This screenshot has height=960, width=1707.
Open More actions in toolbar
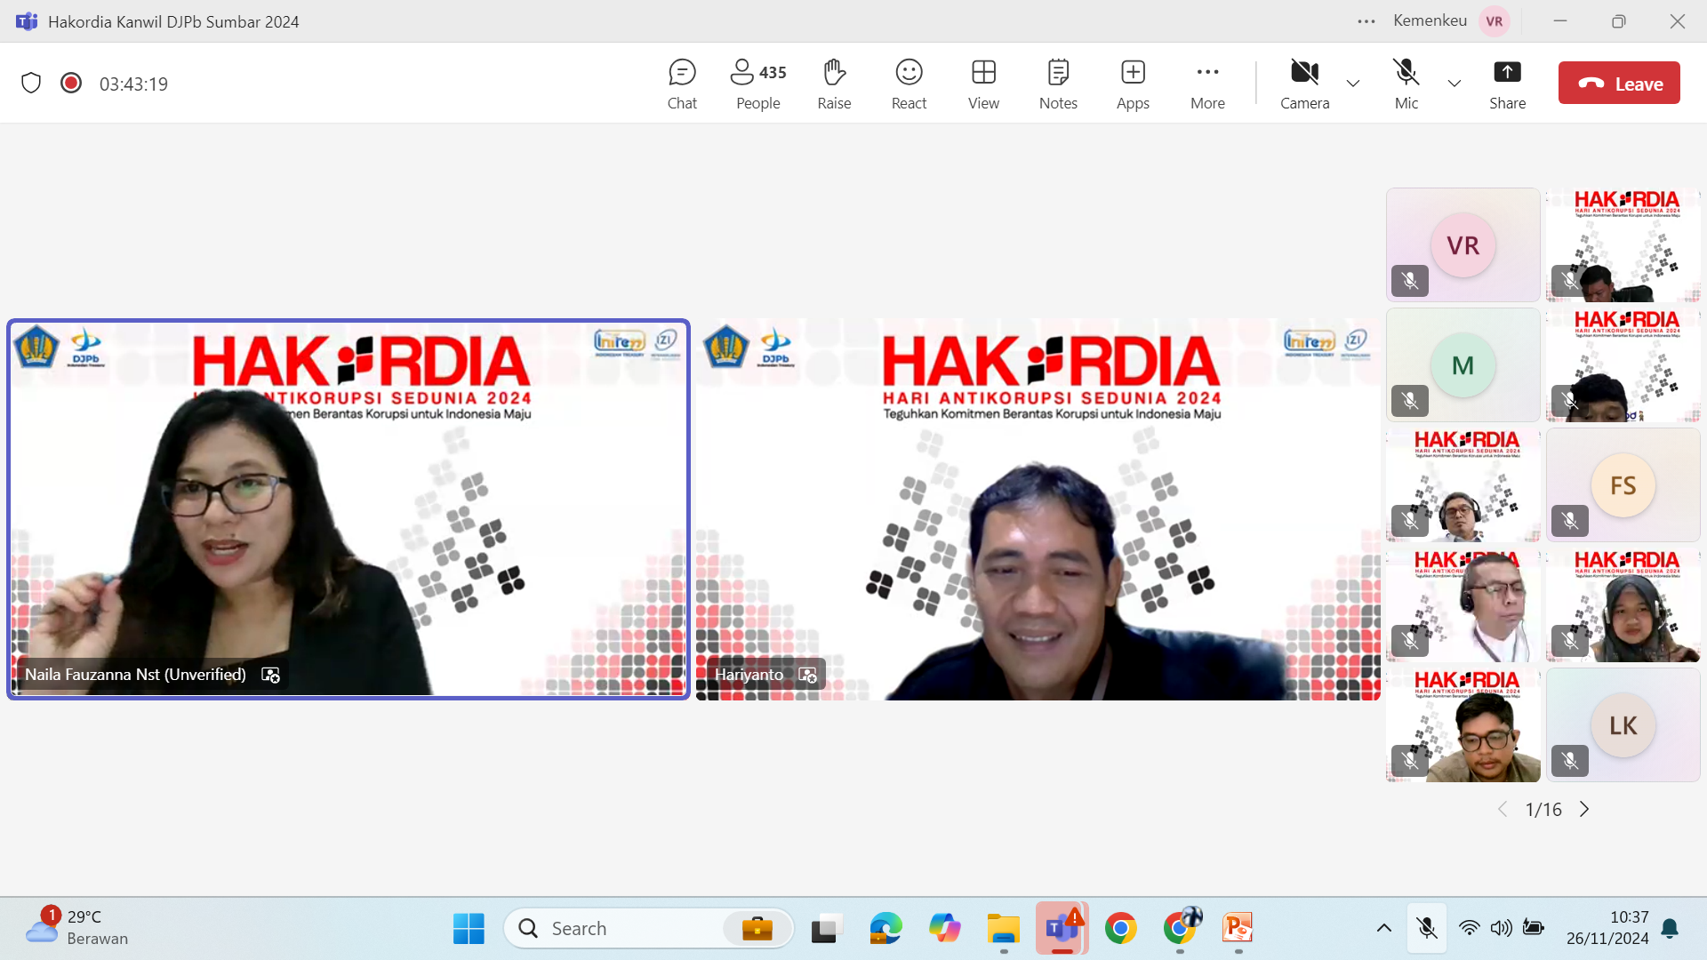[1207, 84]
